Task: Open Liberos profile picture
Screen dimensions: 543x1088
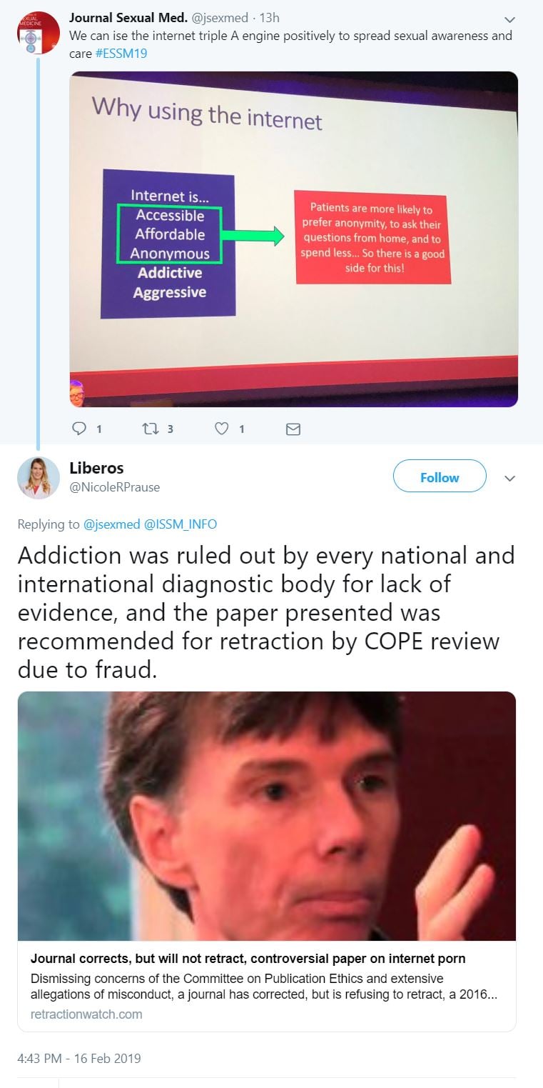Action: (38, 477)
